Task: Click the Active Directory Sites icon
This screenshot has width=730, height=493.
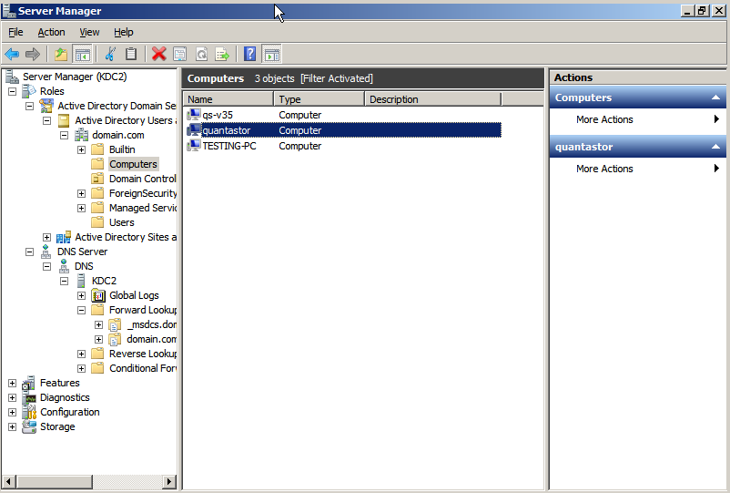Action: [x=64, y=237]
